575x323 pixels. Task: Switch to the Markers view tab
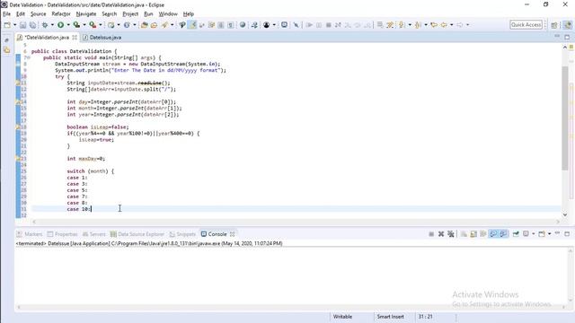pyautogui.click(x=30, y=234)
